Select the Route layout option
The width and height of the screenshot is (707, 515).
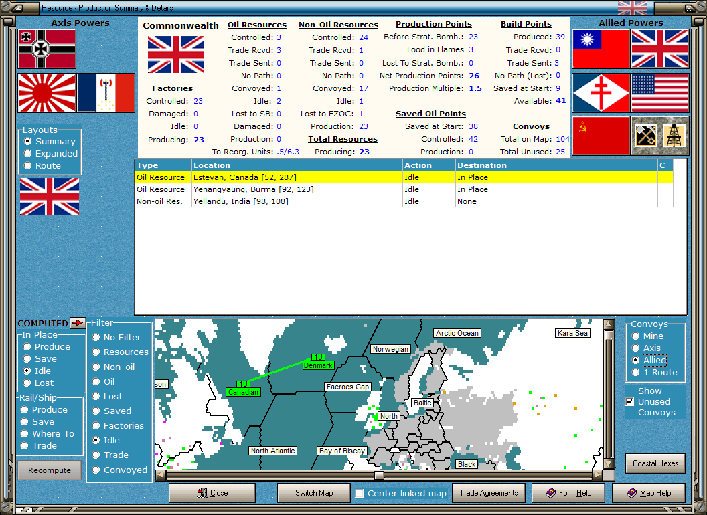pyautogui.click(x=42, y=165)
